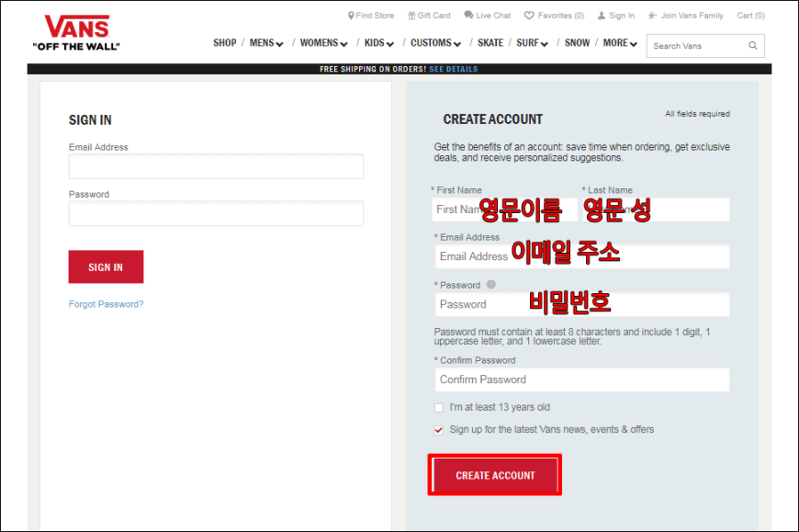799x532 pixels.
Task: Open the SKATE menu item
Action: pos(490,43)
